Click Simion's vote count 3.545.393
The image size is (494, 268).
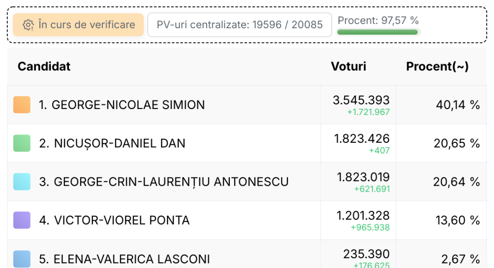[361, 100]
